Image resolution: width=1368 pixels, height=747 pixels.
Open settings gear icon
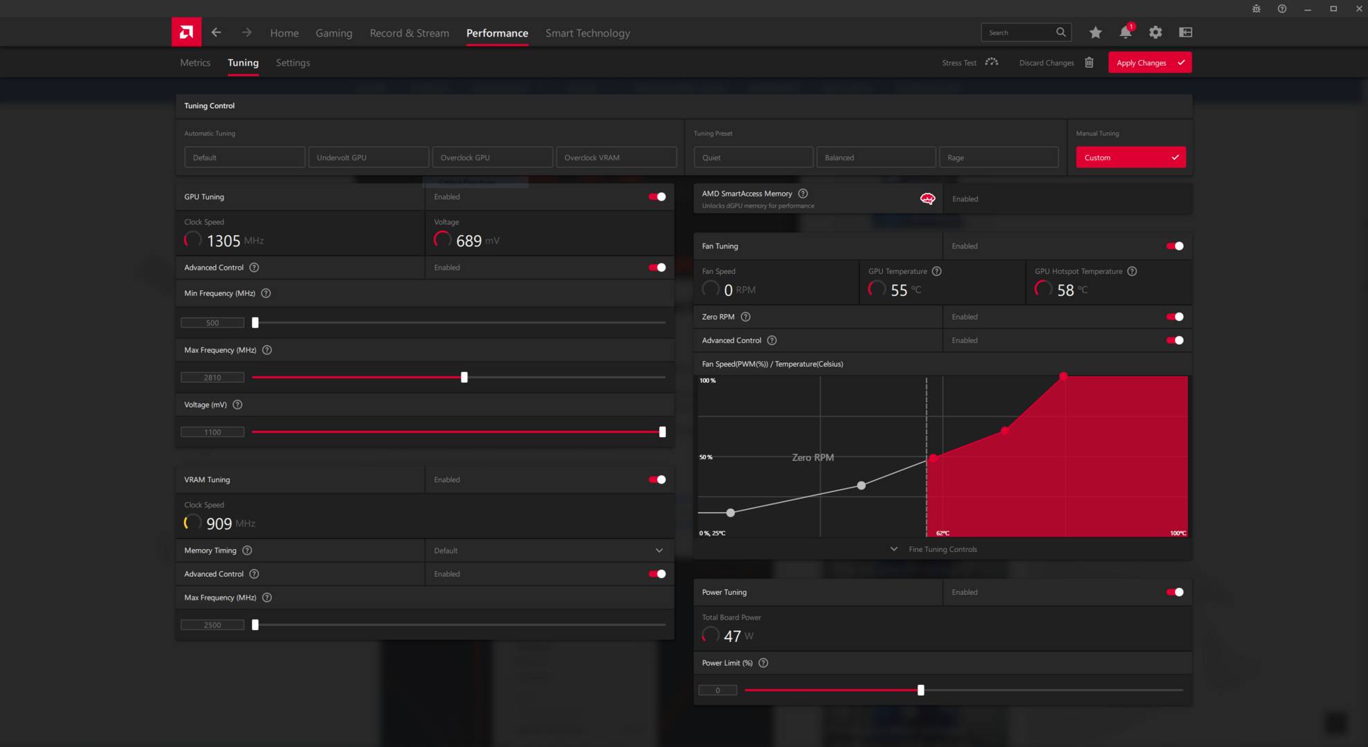click(1156, 32)
